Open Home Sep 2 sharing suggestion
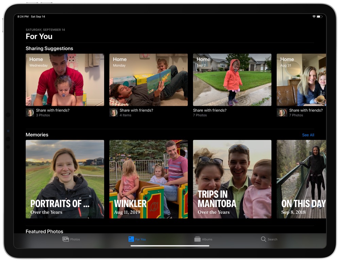Viewport: 340px width, 262px height. click(x=232, y=80)
